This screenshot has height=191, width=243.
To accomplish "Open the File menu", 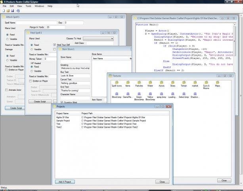I will coord(4,6).
